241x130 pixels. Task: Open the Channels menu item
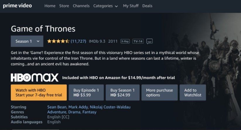pos(81,6)
